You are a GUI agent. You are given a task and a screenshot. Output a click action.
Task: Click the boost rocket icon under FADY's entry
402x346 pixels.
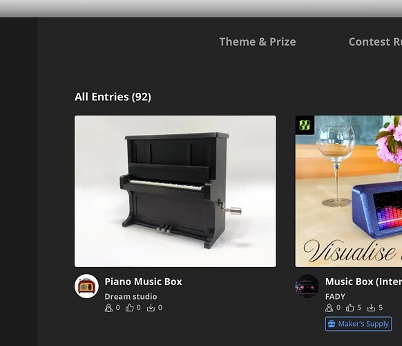(x=329, y=308)
